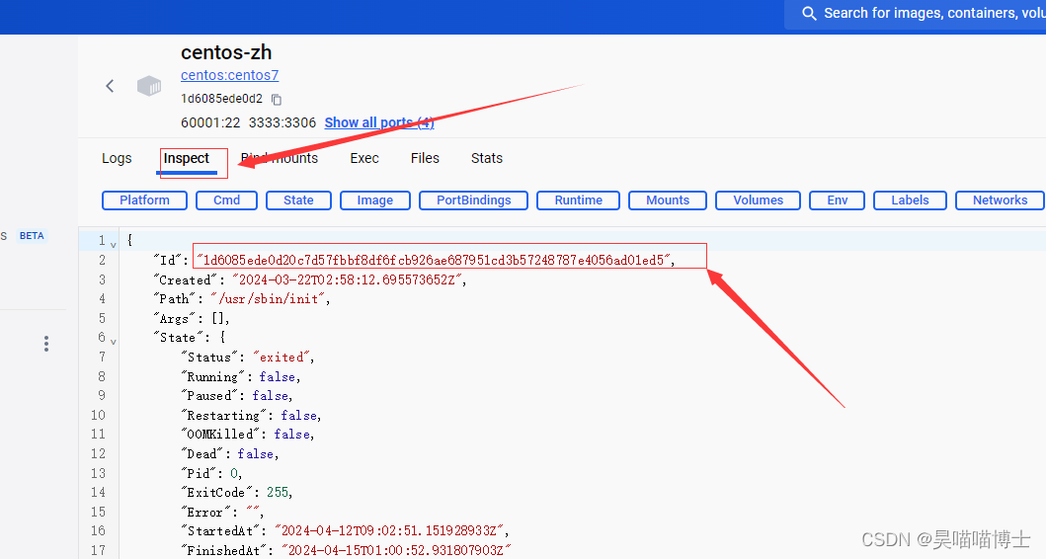Image resolution: width=1046 pixels, height=559 pixels.
Task: Click the container cube icon
Action: tap(149, 86)
